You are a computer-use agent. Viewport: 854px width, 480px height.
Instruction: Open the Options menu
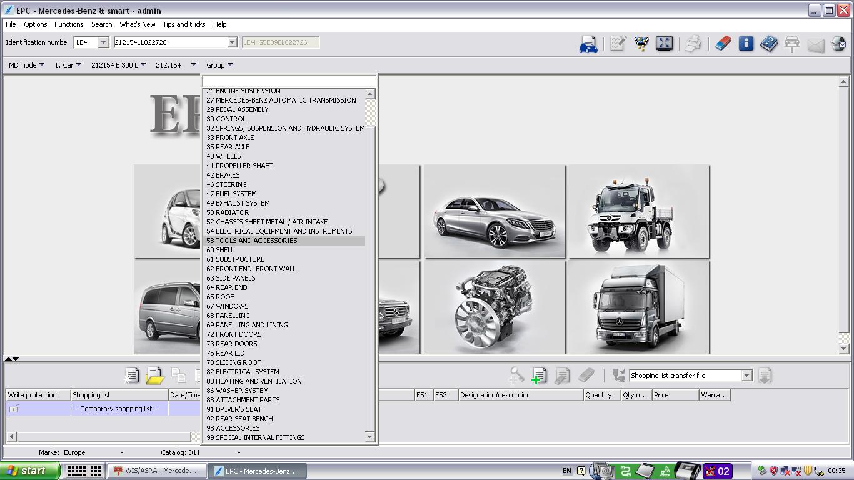tap(35, 24)
